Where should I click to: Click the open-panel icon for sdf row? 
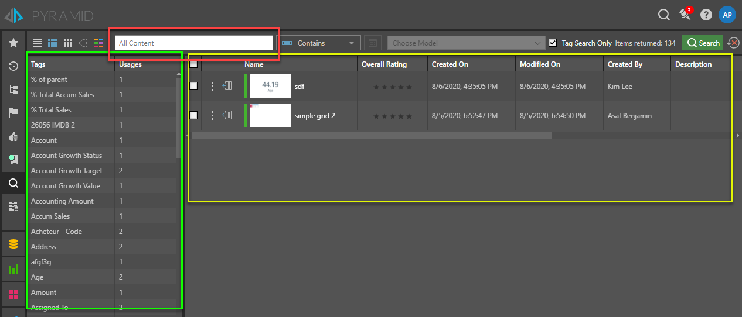[227, 86]
